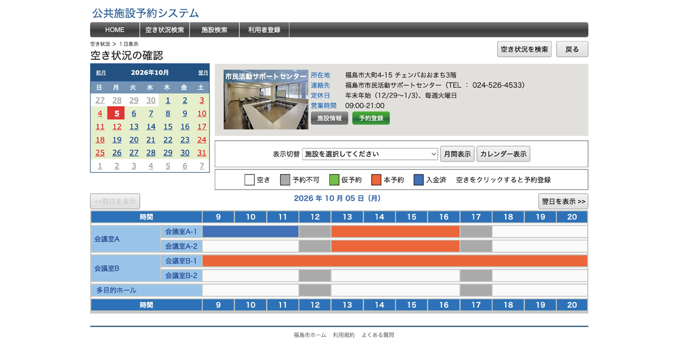Click 会議室A-1 free slot from 18 o'clock
This screenshot has height=339, width=679.
point(540,232)
